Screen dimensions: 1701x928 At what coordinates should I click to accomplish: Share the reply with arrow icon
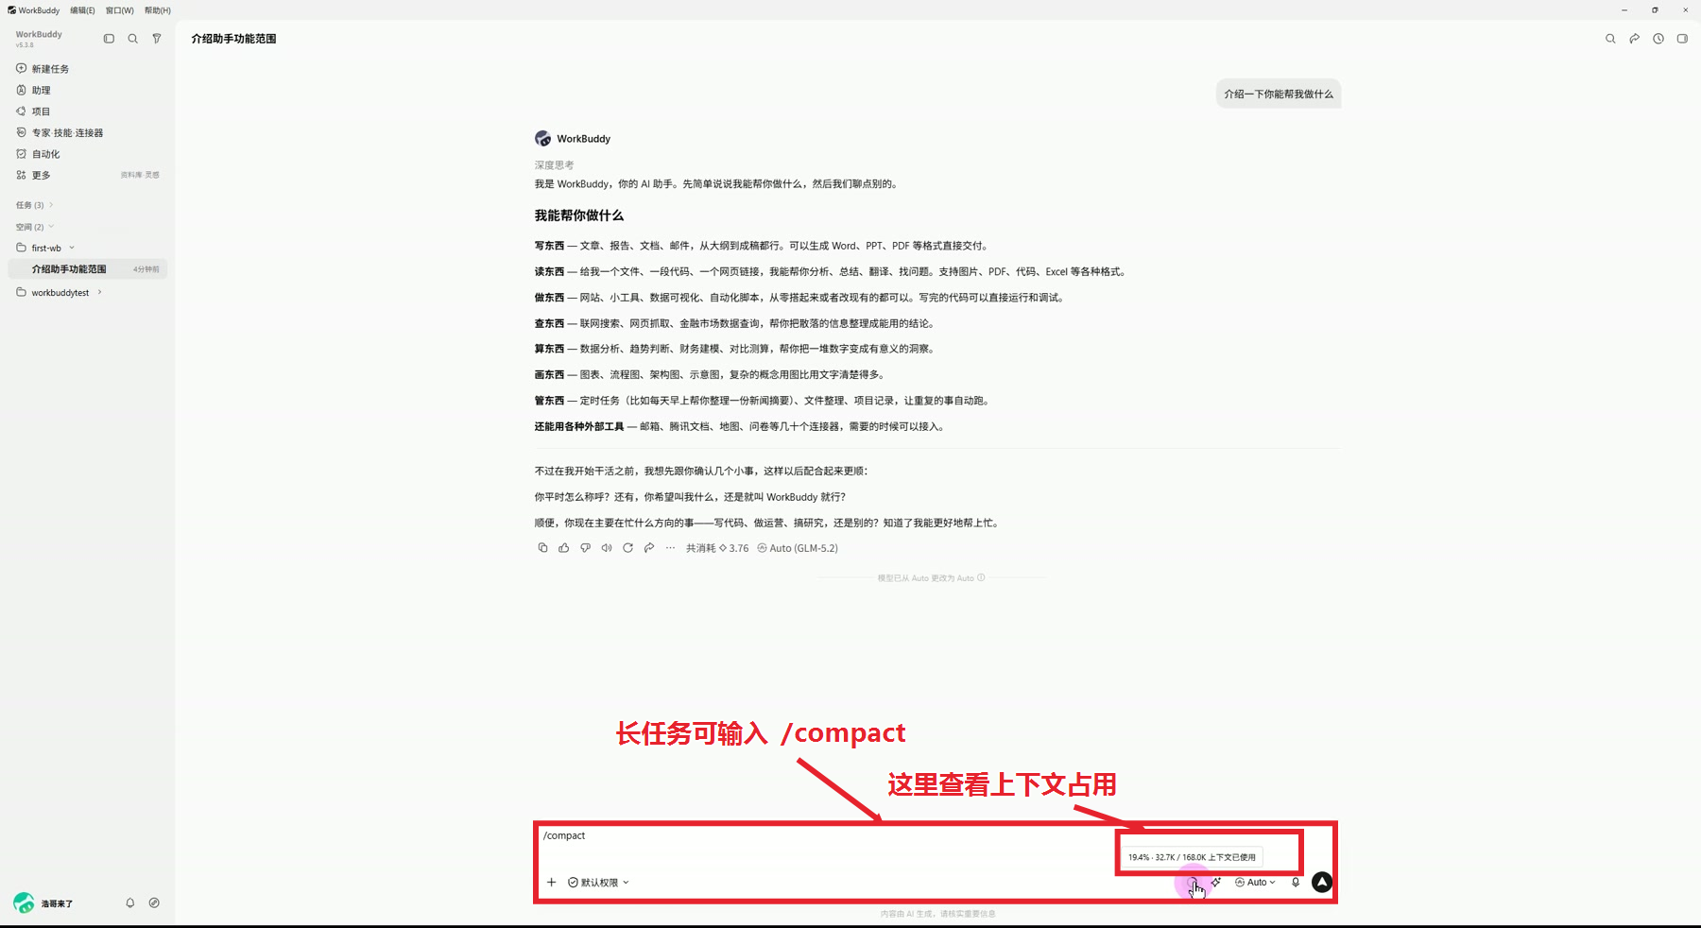coord(649,548)
